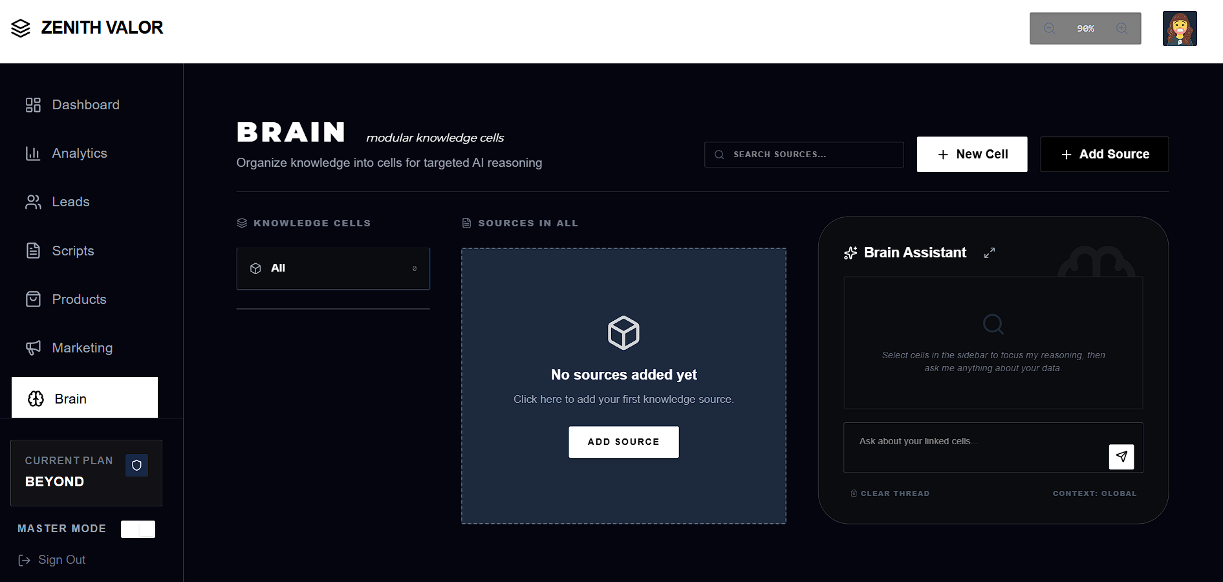The height and width of the screenshot is (582, 1223).
Task: Click the Sign Out link
Action: [61, 559]
